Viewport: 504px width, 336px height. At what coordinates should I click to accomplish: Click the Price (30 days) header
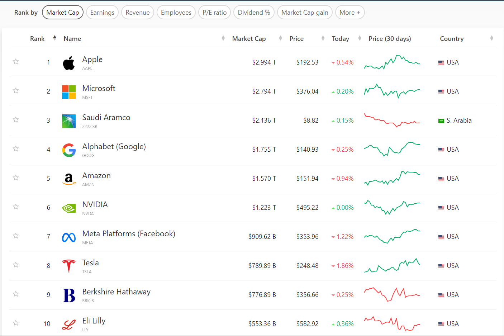(390, 39)
